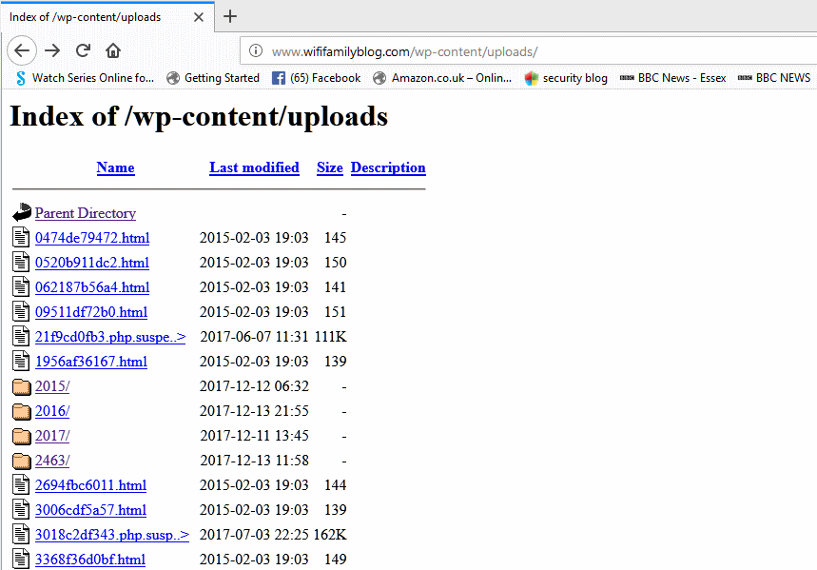Sort listing by Name column
Screen dimensions: 817x570
coord(116,167)
